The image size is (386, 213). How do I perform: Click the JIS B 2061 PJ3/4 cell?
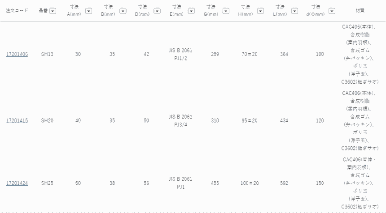pyautogui.click(x=181, y=120)
